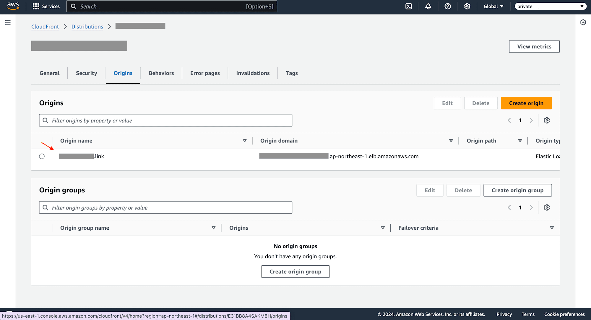The image size is (591, 320).
Task: Select the origin radio button
Action: pyautogui.click(x=42, y=156)
